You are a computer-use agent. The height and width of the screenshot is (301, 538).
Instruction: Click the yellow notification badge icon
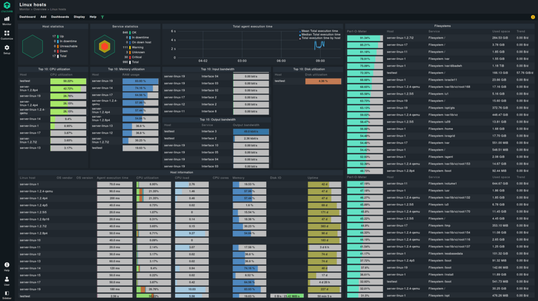coord(533,17)
